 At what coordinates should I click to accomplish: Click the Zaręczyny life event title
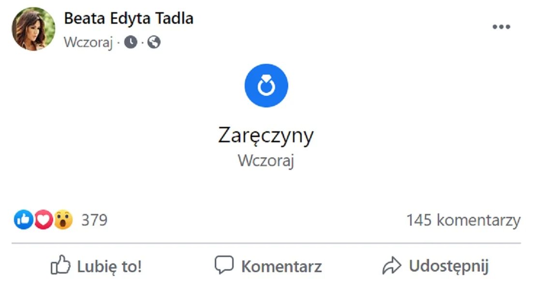pyautogui.click(x=266, y=136)
